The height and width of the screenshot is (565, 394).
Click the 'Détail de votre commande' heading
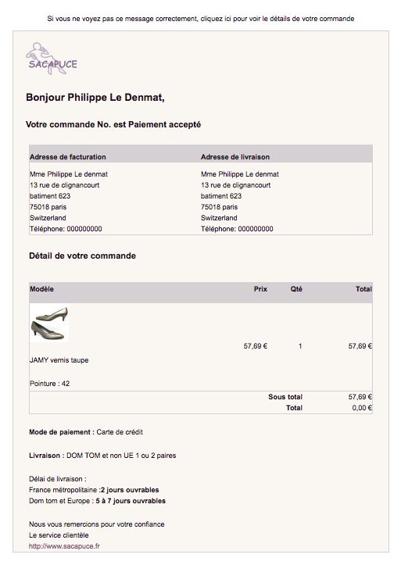tap(83, 256)
